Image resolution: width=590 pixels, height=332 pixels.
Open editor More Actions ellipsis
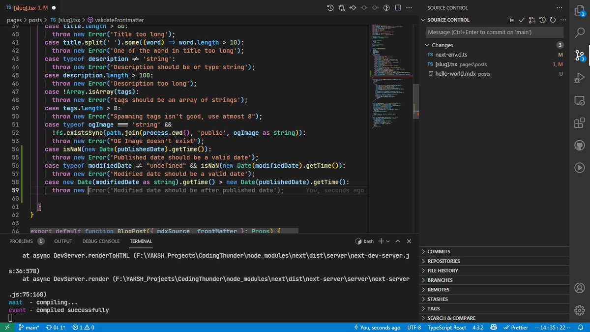coord(409,7)
